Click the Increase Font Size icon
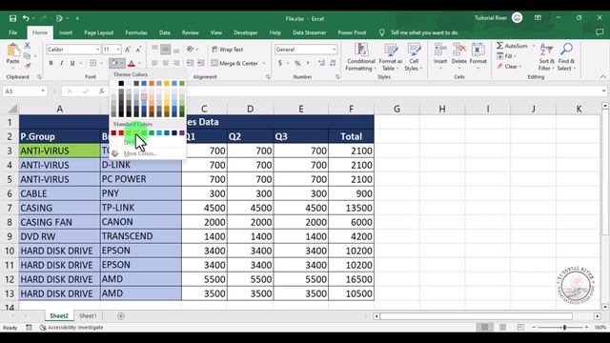 128,50
